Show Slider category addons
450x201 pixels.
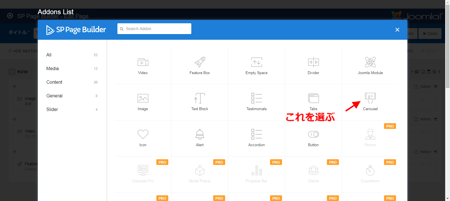pyautogui.click(x=72, y=109)
